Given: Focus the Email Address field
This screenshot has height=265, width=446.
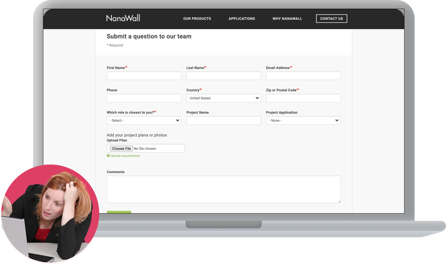Looking at the screenshot, I should click(x=303, y=76).
